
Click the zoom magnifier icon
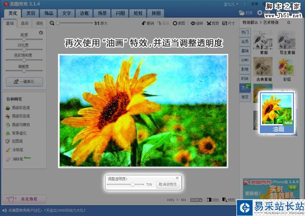tap(52, 23)
